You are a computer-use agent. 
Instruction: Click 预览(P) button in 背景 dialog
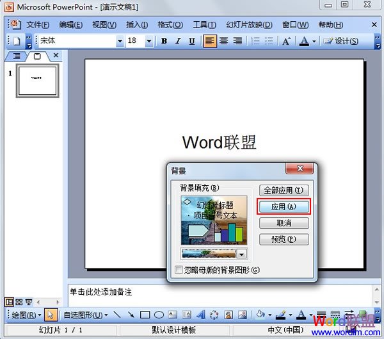284,239
